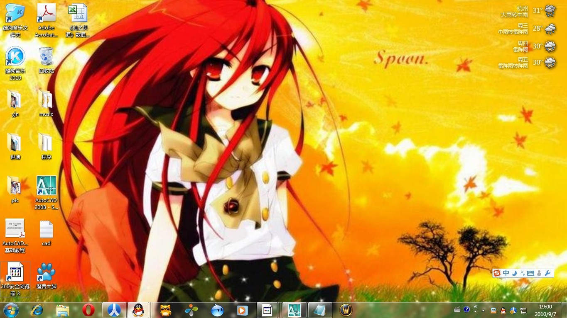Click the 周四 雷阵雨 forecast row
Image resolution: width=567 pixels, height=318 pixels.
[534, 46]
